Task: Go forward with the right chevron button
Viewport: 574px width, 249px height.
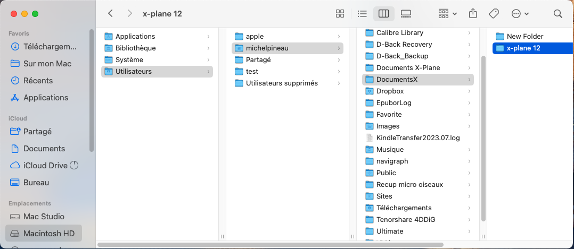Action: click(x=129, y=14)
